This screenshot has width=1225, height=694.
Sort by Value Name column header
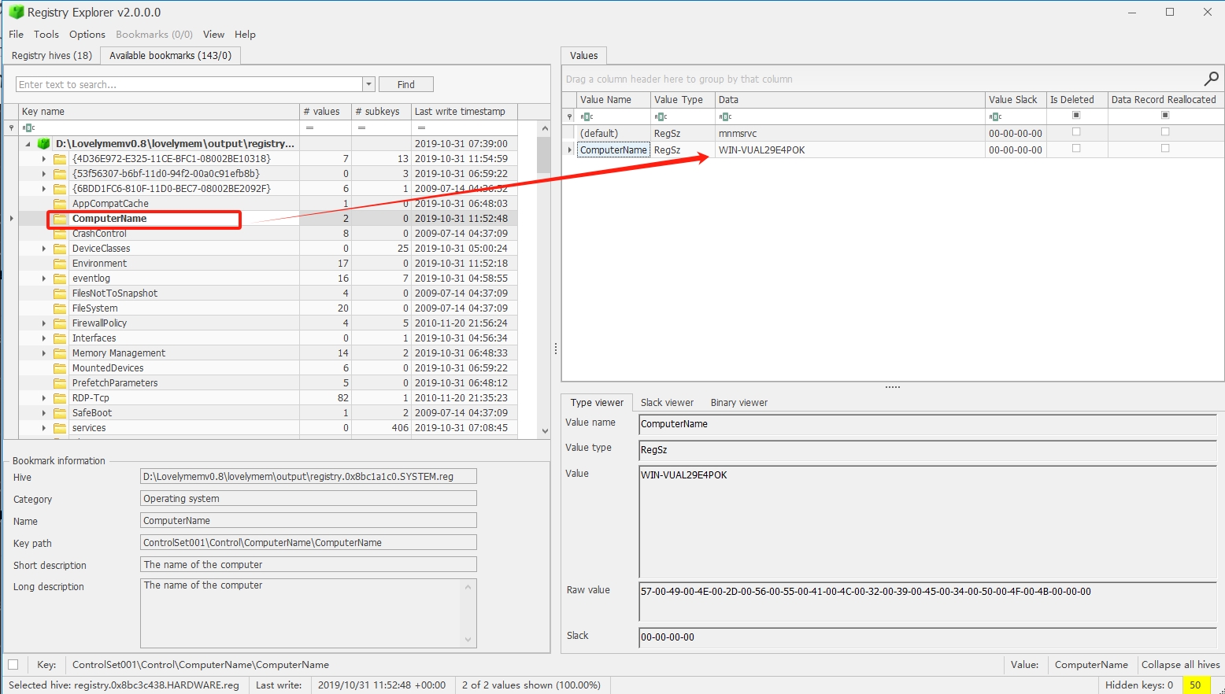coord(613,100)
